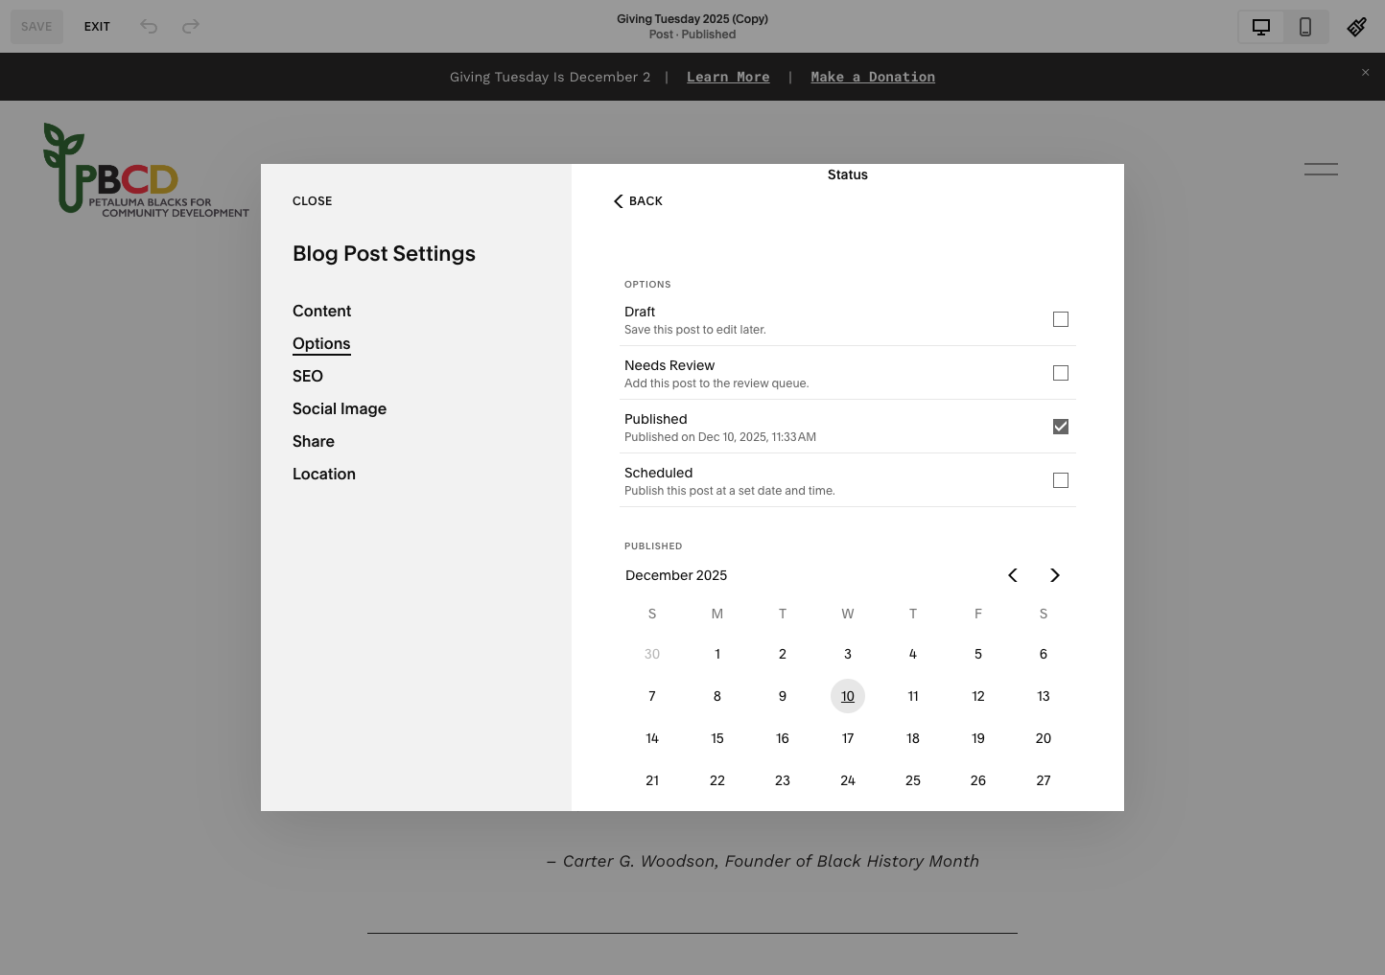Viewport: 1385px width, 975px height.
Task: Check the Needs Review checkbox
Action: pos(1061,373)
